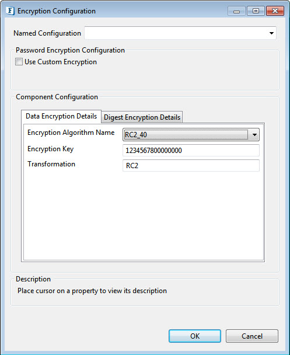This screenshot has height=355, width=290.
Task: Expand the Encryption Algorithm Name dropdown arrow
Action: pyautogui.click(x=254, y=135)
